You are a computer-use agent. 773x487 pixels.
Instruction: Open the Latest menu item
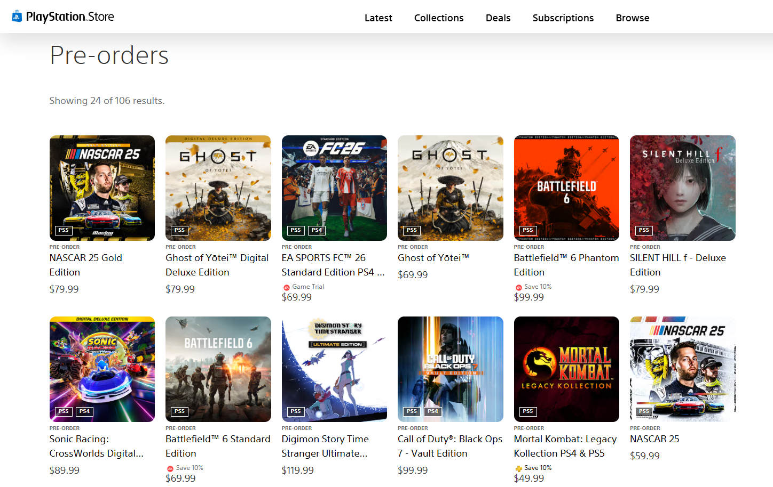378,18
